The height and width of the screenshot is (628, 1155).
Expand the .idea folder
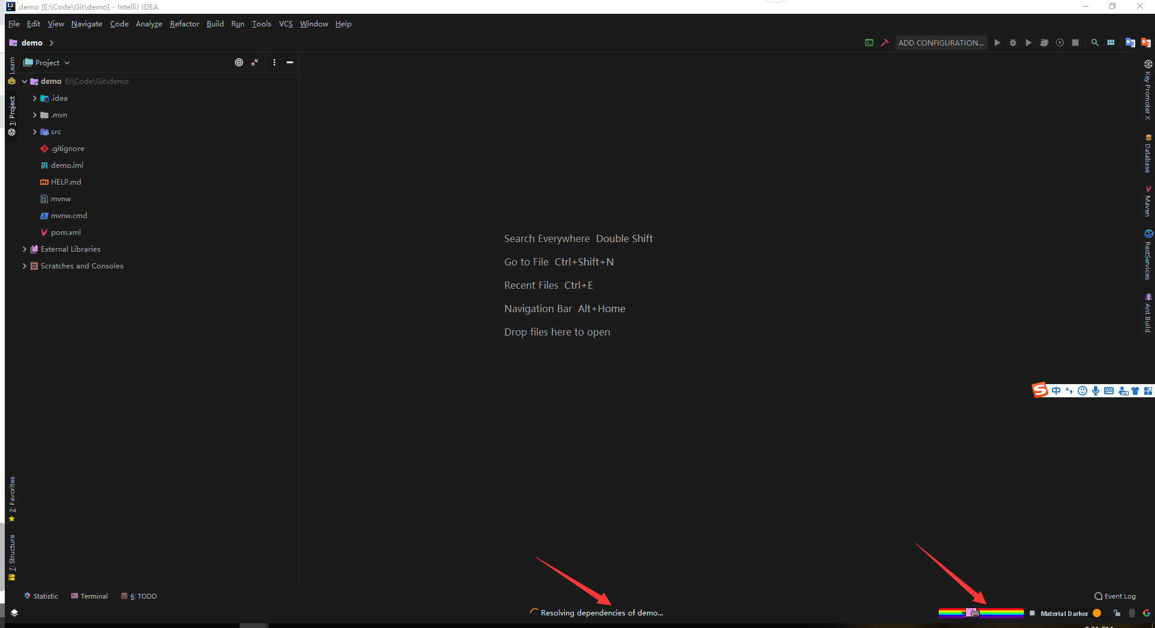pos(35,98)
